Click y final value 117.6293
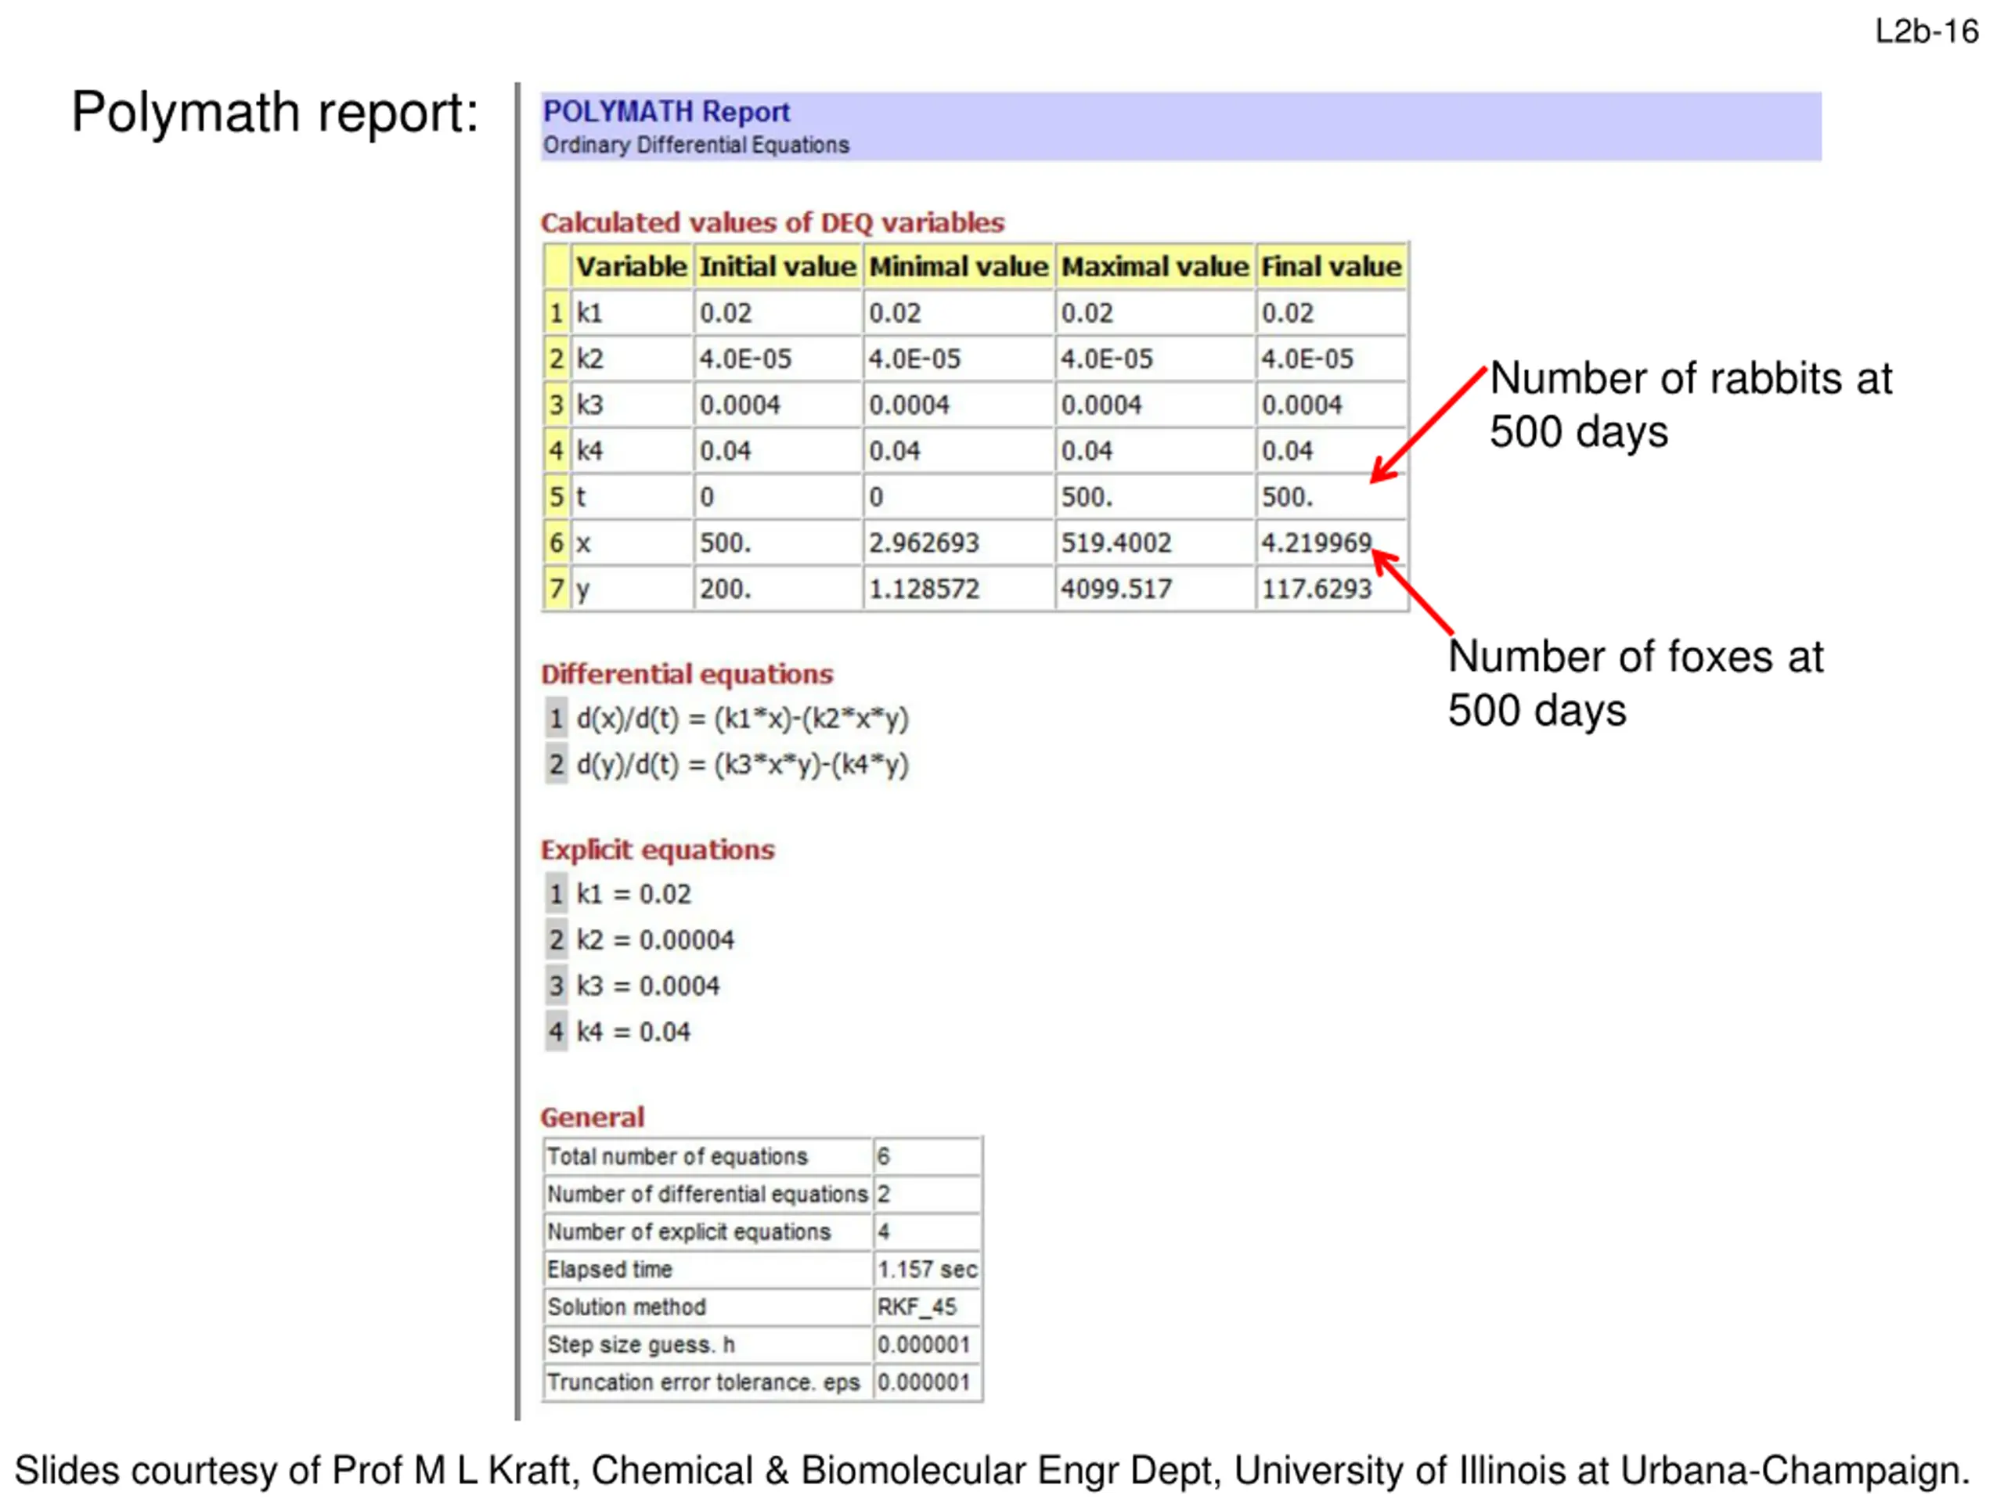The image size is (2004, 1503). tap(1317, 589)
